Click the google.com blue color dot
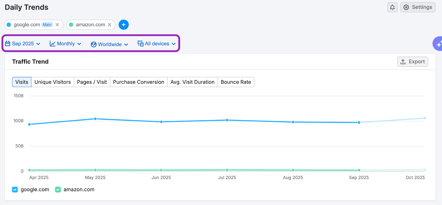The image size is (442, 205). point(9,25)
